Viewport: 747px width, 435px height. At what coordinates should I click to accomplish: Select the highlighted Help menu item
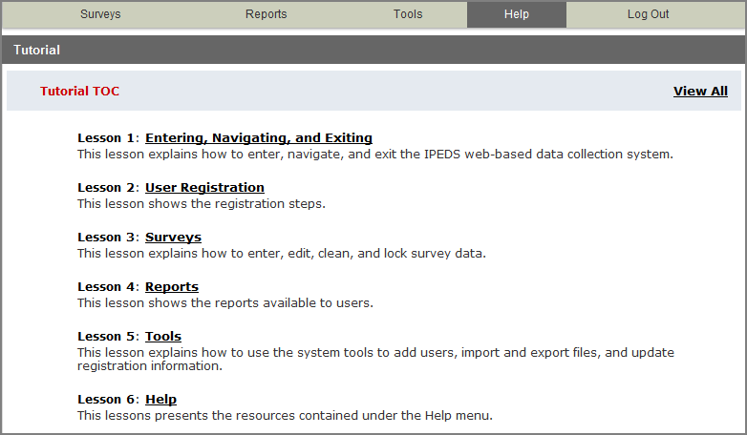pyautogui.click(x=517, y=14)
